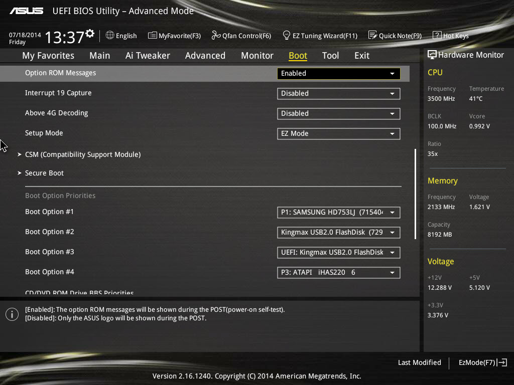Switch to the Monitor tab
The height and width of the screenshot is (385, 514).
click(257, 56)
